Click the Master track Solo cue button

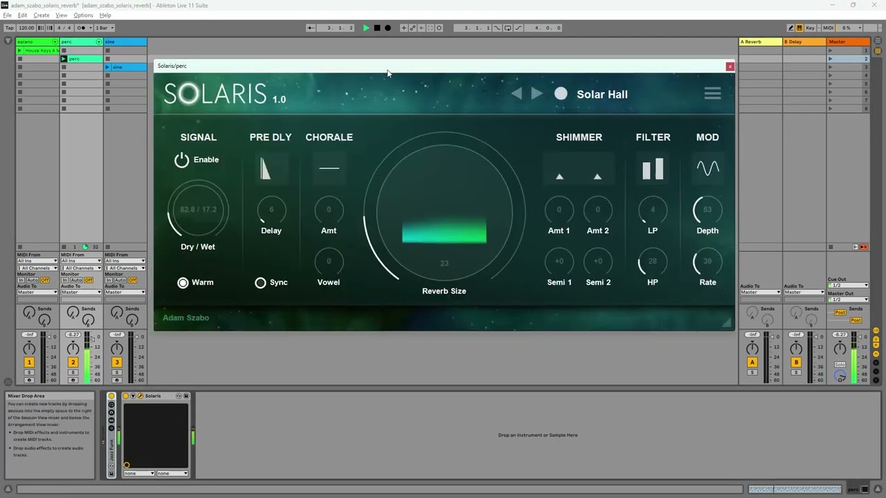click(840, 365)
